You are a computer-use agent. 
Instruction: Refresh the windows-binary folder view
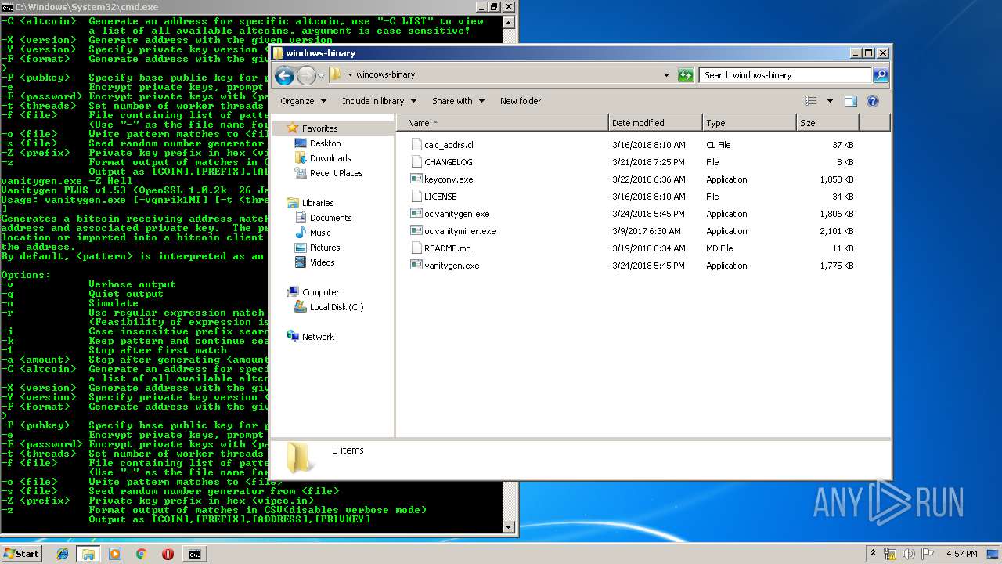pyautogui.click(x=686, y=75)
